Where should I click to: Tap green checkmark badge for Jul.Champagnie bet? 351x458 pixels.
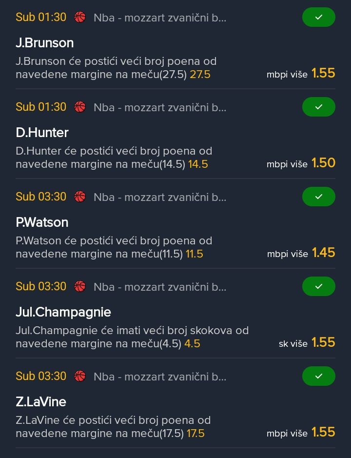319,287
